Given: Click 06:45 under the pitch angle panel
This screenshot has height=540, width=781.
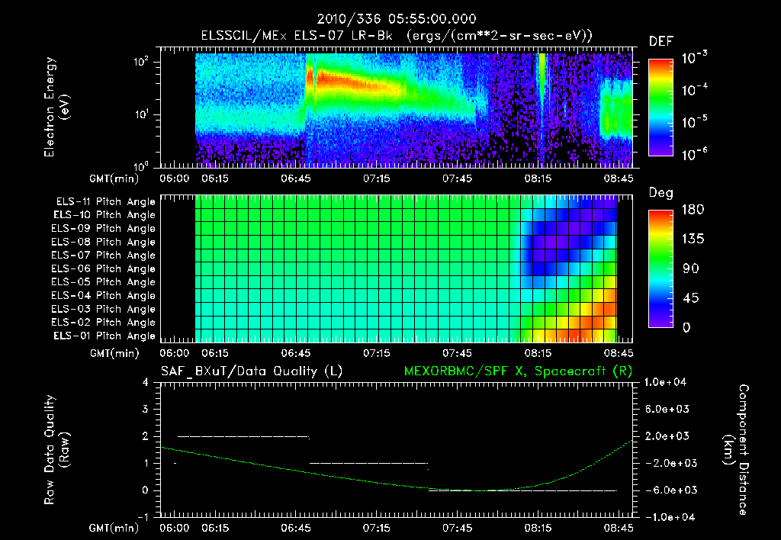Looking at the screenshot, I should coord(296,353).
